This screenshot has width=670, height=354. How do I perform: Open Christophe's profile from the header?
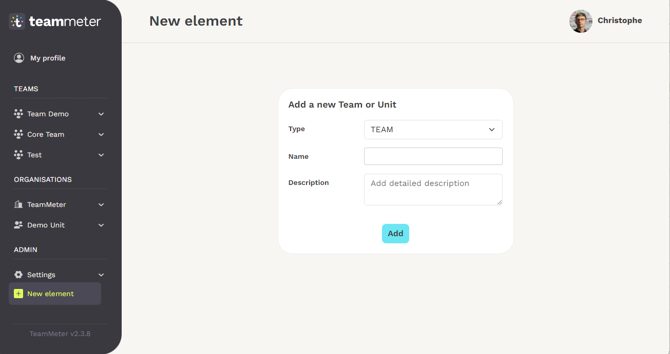(x=619, y=20)
